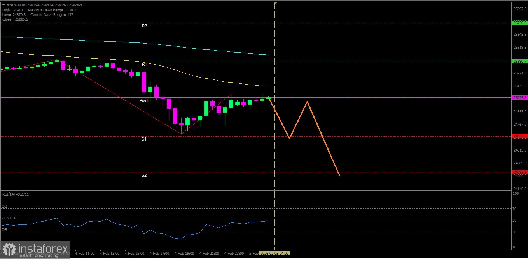The image size is (528, 259).
Task: Select the R1 resistance label
Action: (144, 64)
